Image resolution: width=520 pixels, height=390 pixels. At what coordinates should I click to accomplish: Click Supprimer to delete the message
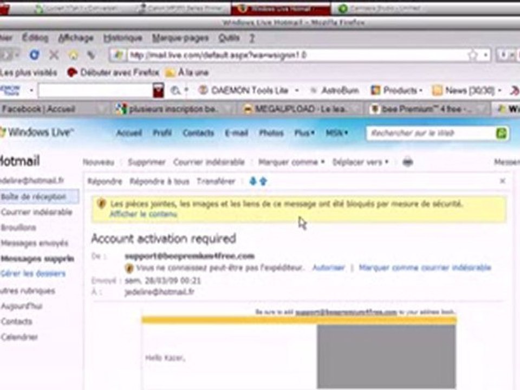(x=147, y=162)
